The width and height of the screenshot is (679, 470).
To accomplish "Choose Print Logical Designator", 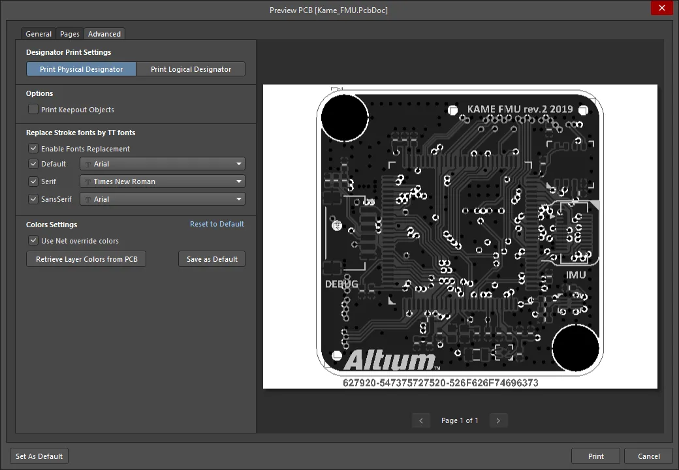I will tap(191, 69).
